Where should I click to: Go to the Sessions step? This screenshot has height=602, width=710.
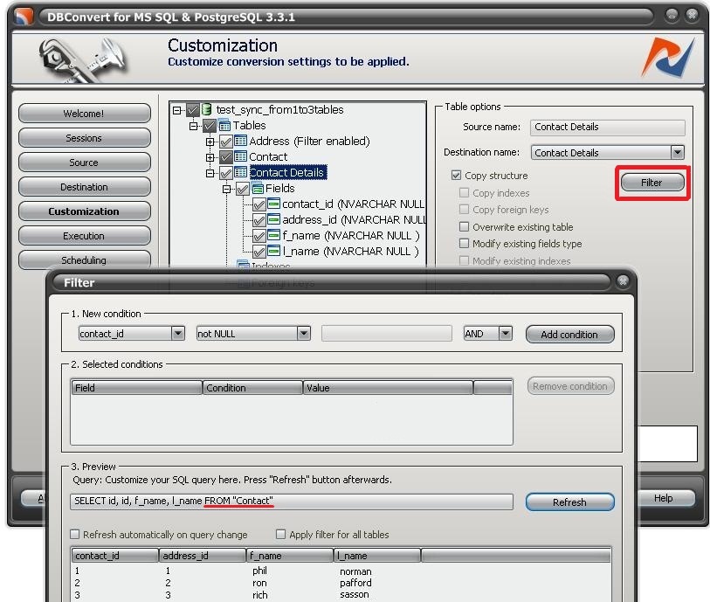coord(84,138)
